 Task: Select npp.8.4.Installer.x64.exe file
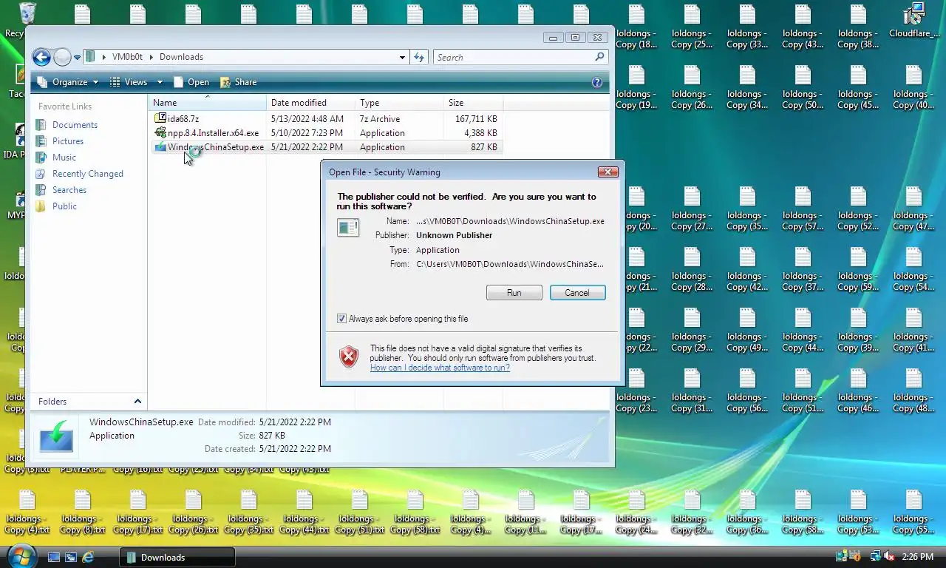207,133
